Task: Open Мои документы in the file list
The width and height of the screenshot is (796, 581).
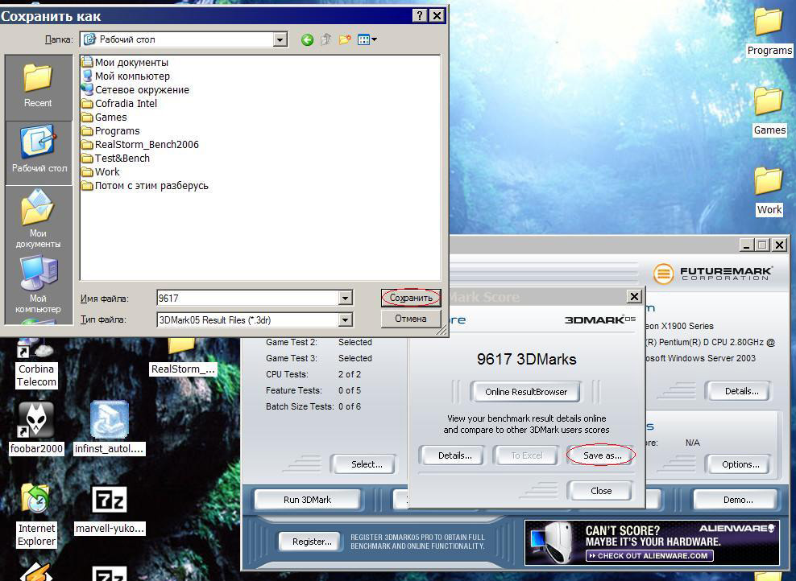Action: (125, 62)
